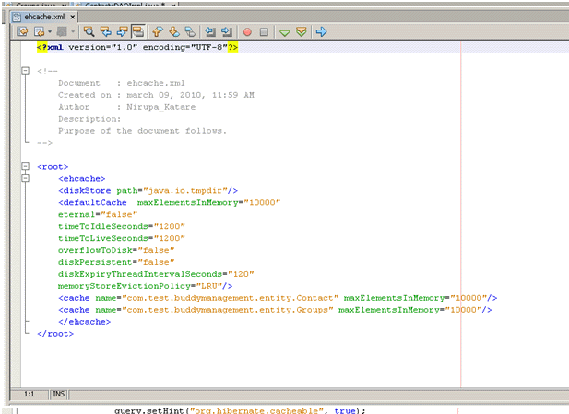Click cache line for entity.Contact
This screenshot has height=414, width=569.
click(x=278, y=298)
